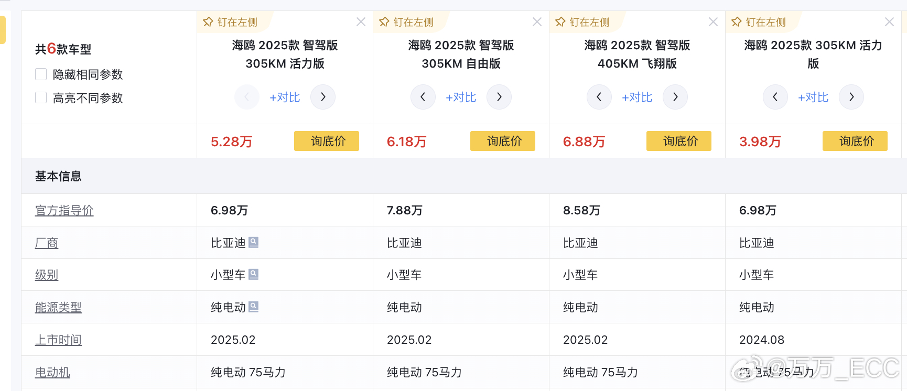Image resolution: width=907 pixels, height=391 pixels.
Task: Pin the 智驾版 305KM 活力版 column to the left
Action: [230, 22]
